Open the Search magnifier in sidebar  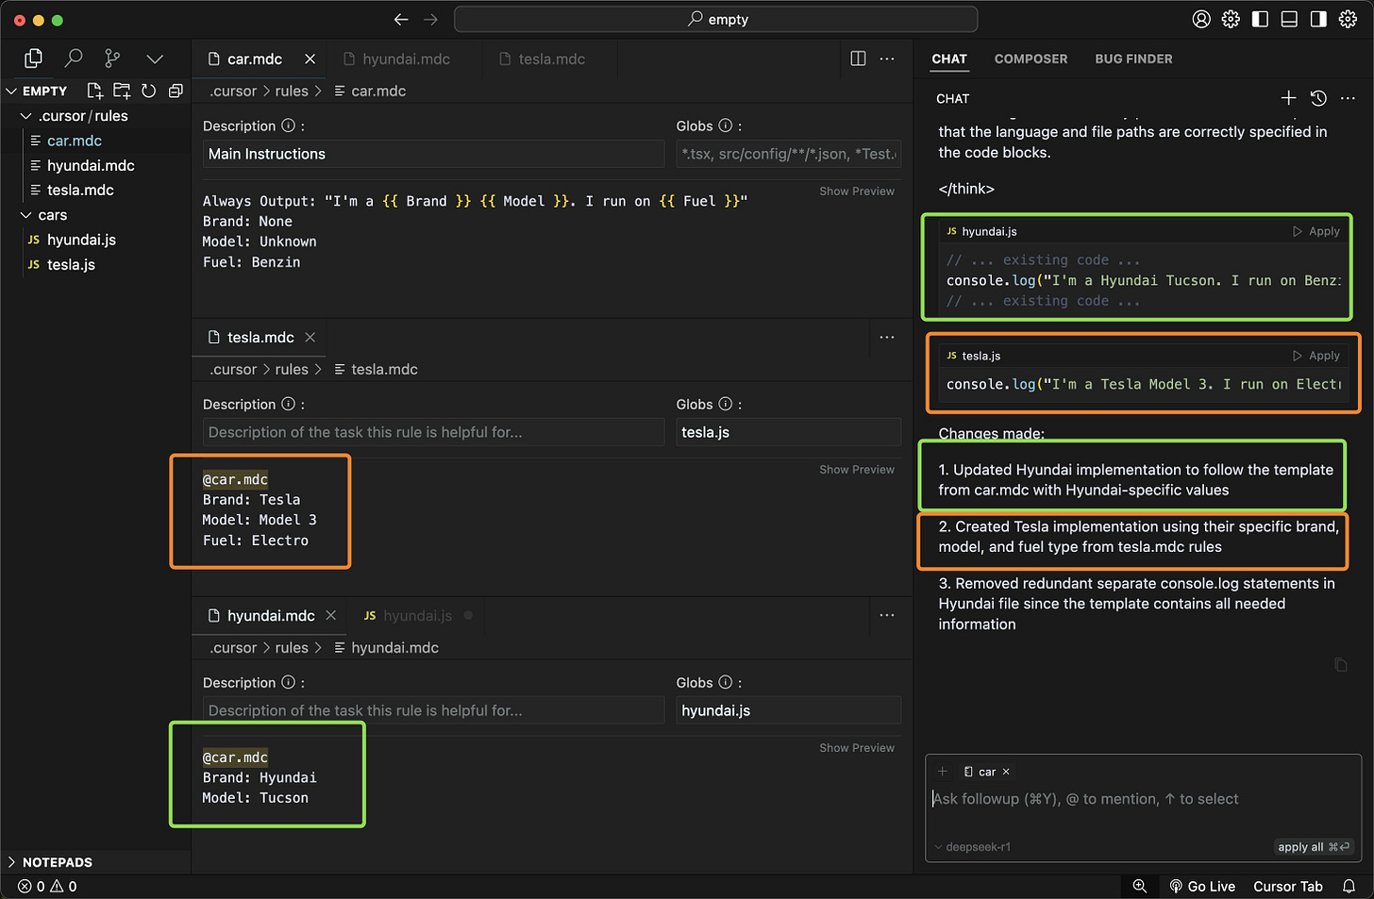[x=73, y=58]
